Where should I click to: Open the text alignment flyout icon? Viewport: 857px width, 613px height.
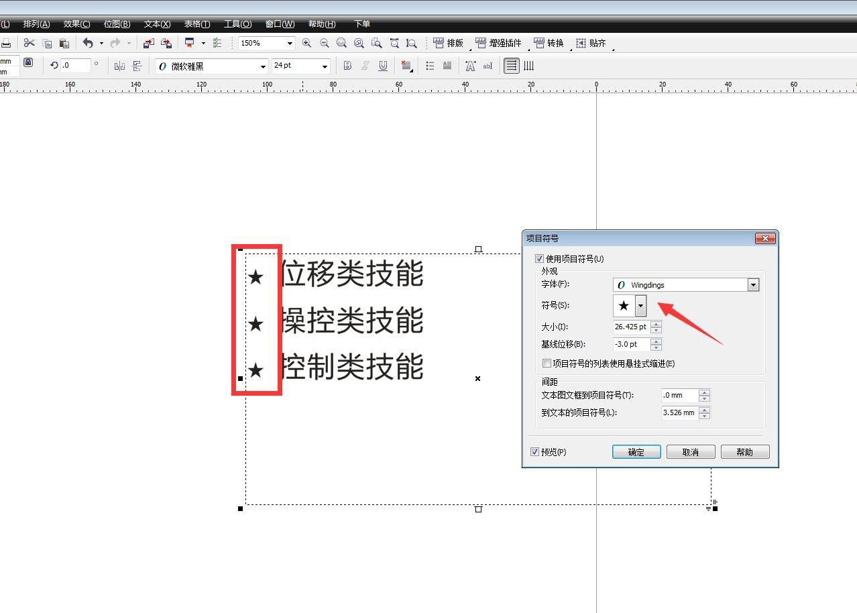pos(406,66)
